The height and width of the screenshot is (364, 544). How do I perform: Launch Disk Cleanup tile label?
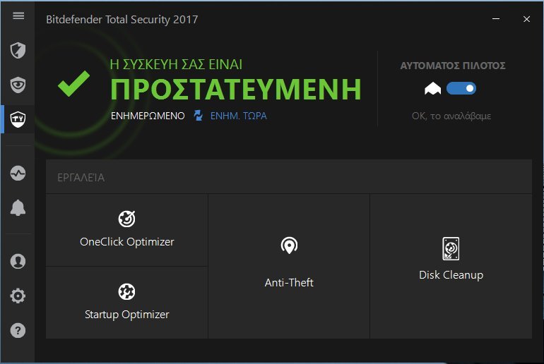[x=451, y=275]
